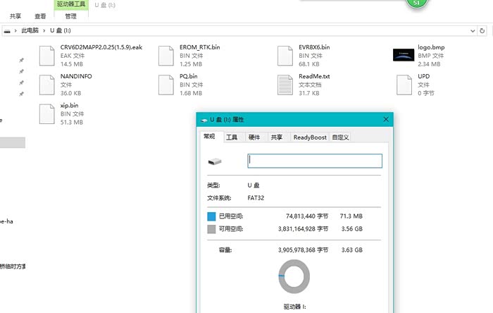Close the U 盘 properties dialog
The width and height of the screenshot is (493, 313).
(385, 120)
